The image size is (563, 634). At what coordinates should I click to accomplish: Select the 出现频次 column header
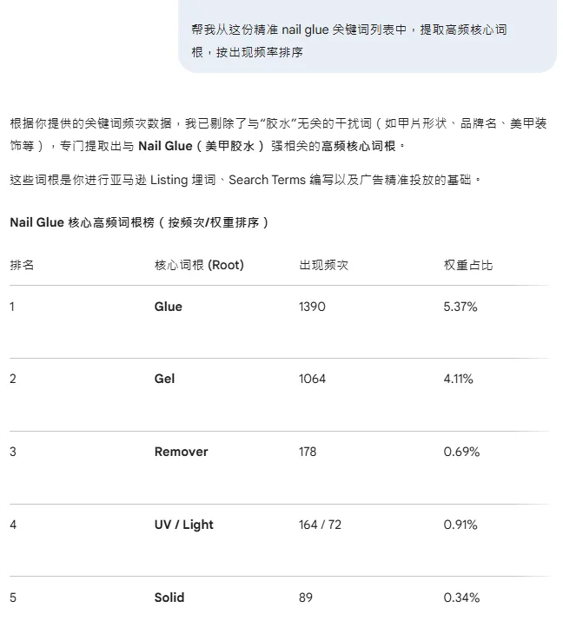pyautogui.click(x=323, y=265)
